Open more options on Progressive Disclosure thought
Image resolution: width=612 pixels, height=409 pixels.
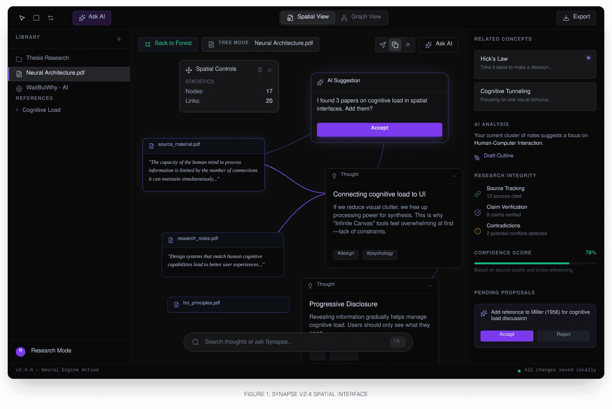point(430,286)
